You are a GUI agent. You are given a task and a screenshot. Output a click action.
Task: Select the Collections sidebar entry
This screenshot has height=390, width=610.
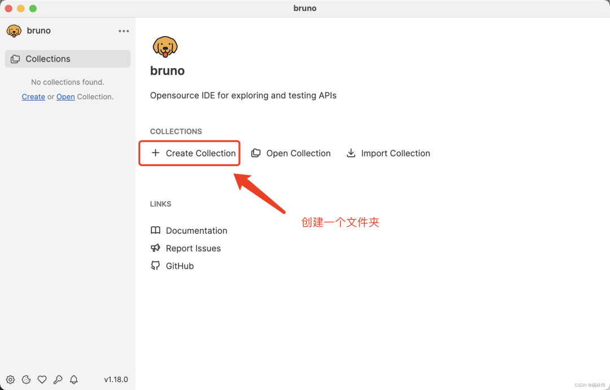coord(68,59)
